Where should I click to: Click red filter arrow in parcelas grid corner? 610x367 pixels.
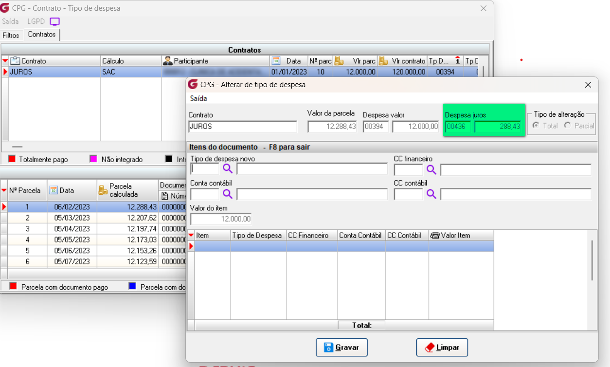pos(4,190)
